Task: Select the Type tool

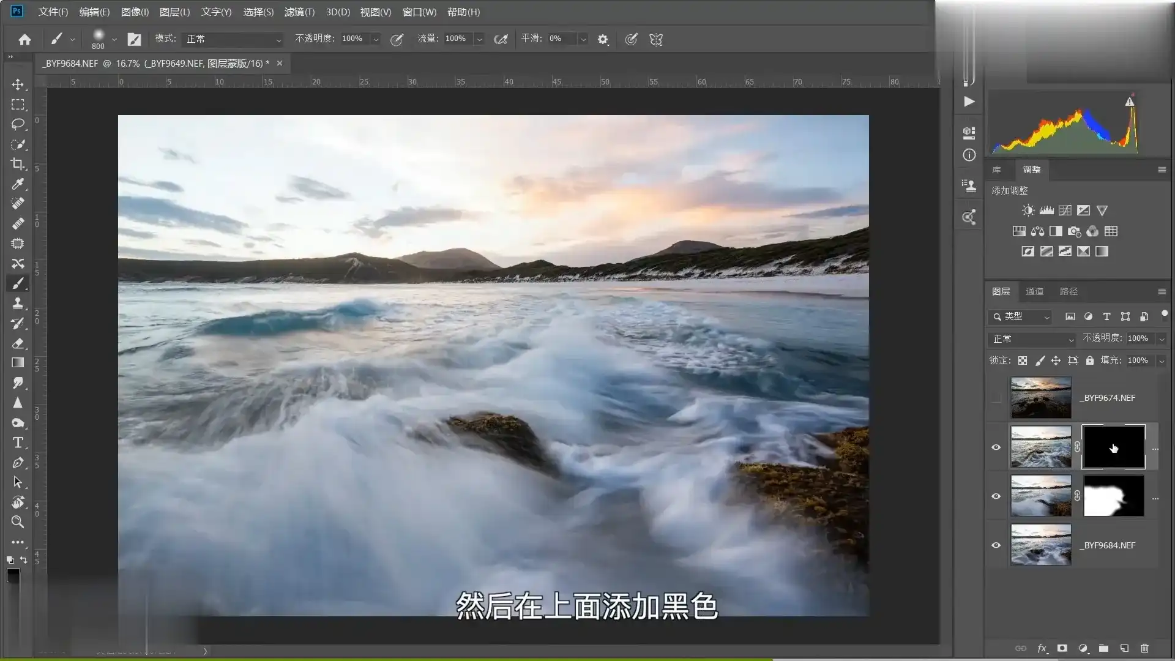Action: coord(18,443)
